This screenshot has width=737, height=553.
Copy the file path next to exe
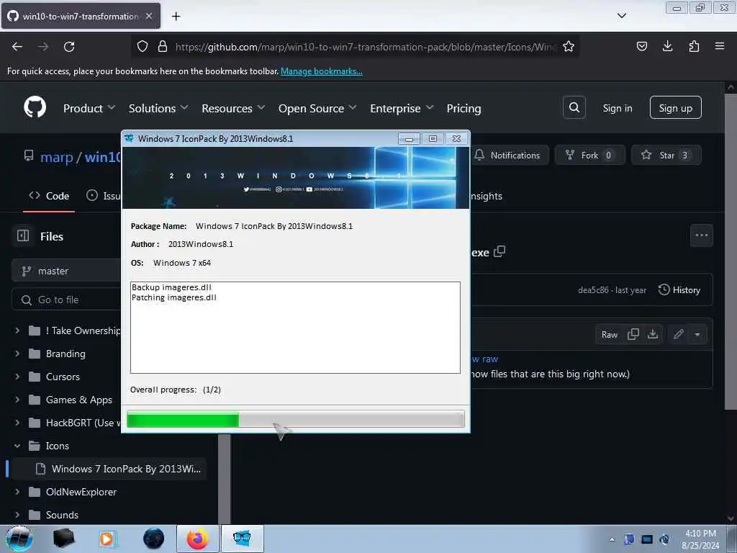tap(499, 251)
